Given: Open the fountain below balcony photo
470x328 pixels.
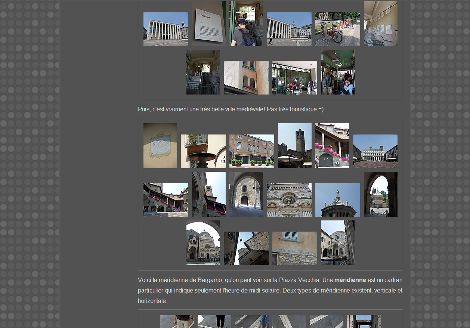Looking at the screenshot, I should click(203, 151).
